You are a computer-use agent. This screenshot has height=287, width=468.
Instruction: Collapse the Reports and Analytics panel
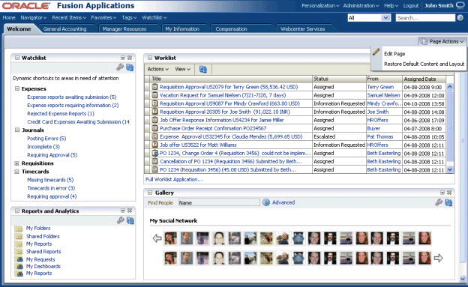point(17,211)
